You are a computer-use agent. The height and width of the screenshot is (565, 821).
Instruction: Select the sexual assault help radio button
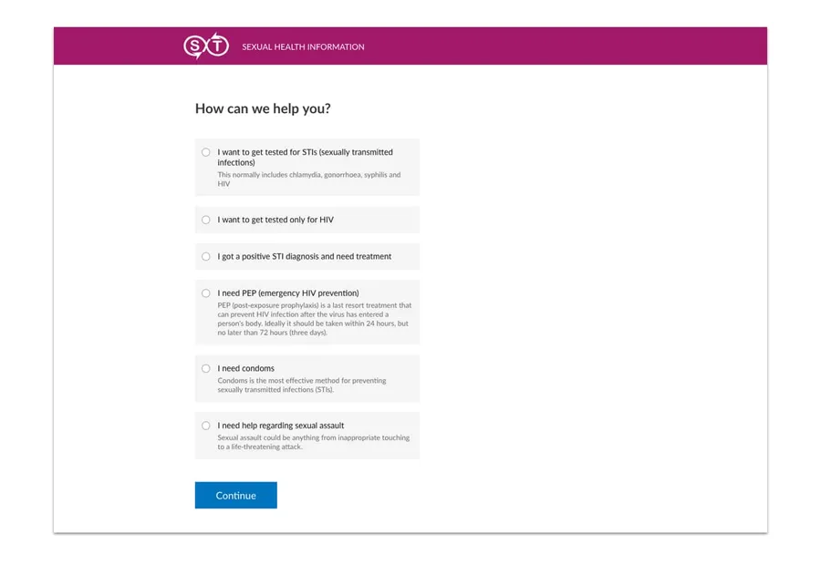point(206,426)
